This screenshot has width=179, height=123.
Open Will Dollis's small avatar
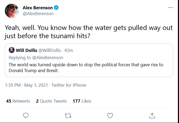[12, 50]
